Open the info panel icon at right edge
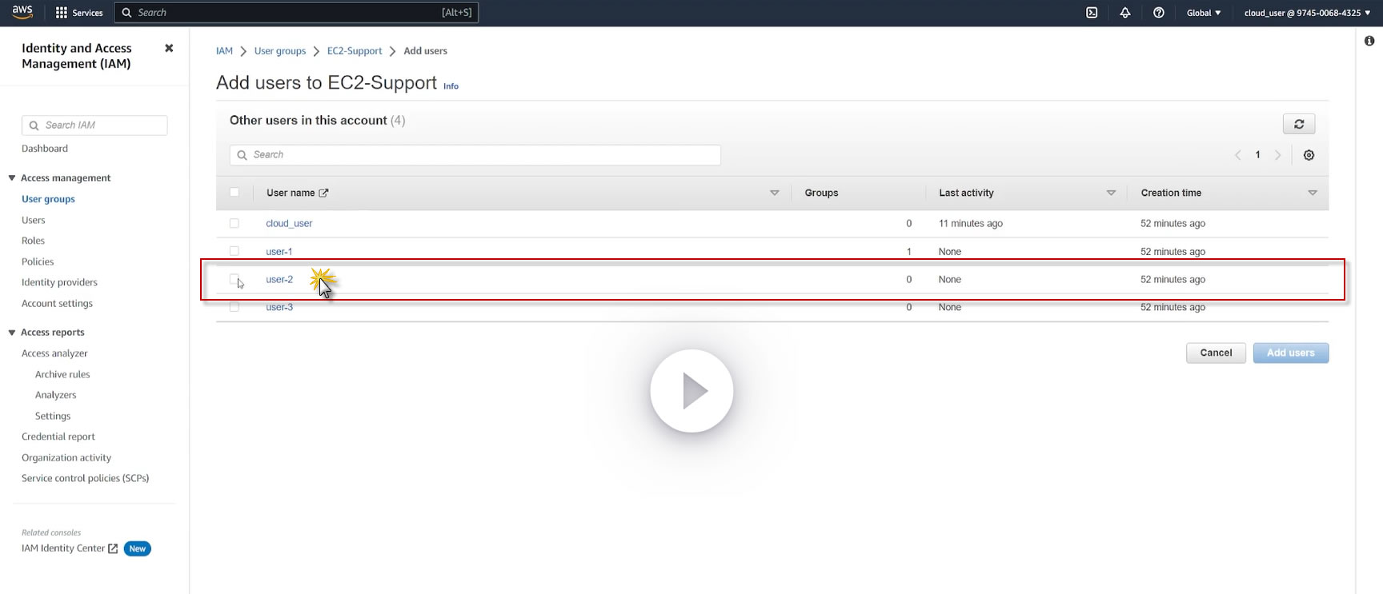1383x594 pixels. 1369,41
